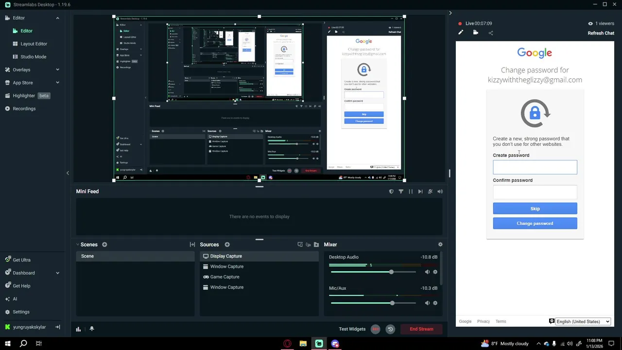Click Get Ultra in the sidebar
The image size is (622, 350).
(x=17, y=260)
